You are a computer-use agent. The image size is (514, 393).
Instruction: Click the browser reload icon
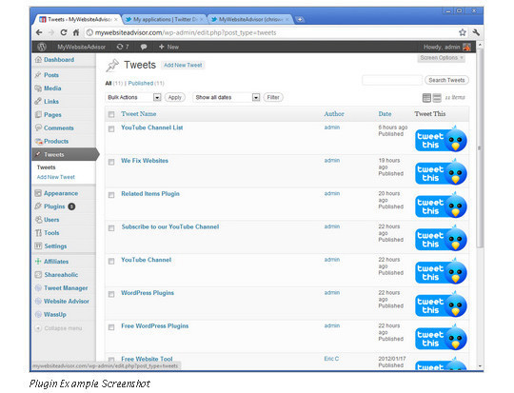63,32
